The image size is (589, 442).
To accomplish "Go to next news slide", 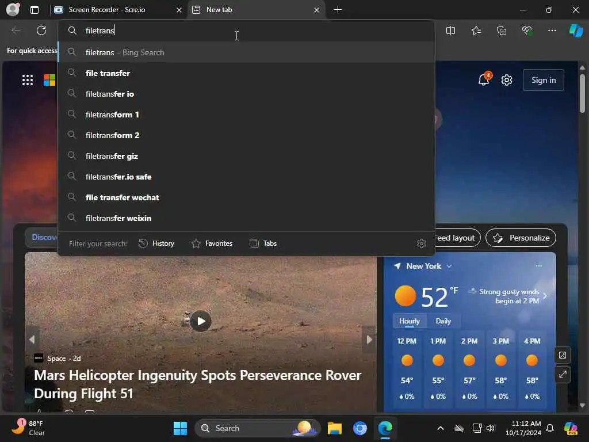I will tap(369, 340).
